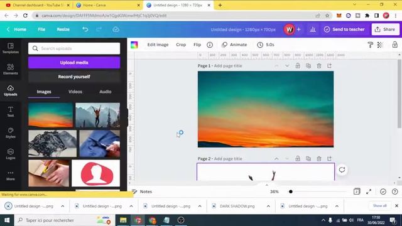Move Page 1 down with the chevron

[x=287, y=66]
